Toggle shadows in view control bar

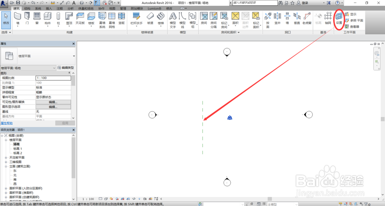117,199
